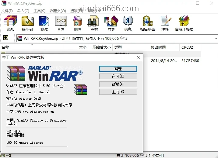This screenshot has height=158, width=218.
Task: Click the 添加 (Add) toolbar icon
Action: (10, 23)
